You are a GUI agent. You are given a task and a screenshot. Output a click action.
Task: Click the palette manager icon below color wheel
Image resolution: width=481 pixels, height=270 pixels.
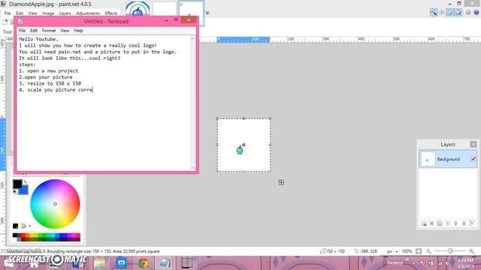coord(23,226)
